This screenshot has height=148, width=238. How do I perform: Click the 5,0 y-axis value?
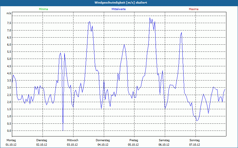pyautogui.click(x=9, y=59)
